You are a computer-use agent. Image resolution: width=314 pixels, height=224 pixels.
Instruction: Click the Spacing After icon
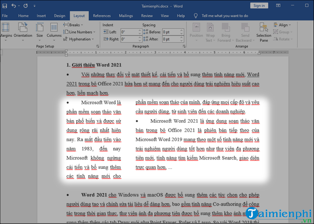click(146, 39)
